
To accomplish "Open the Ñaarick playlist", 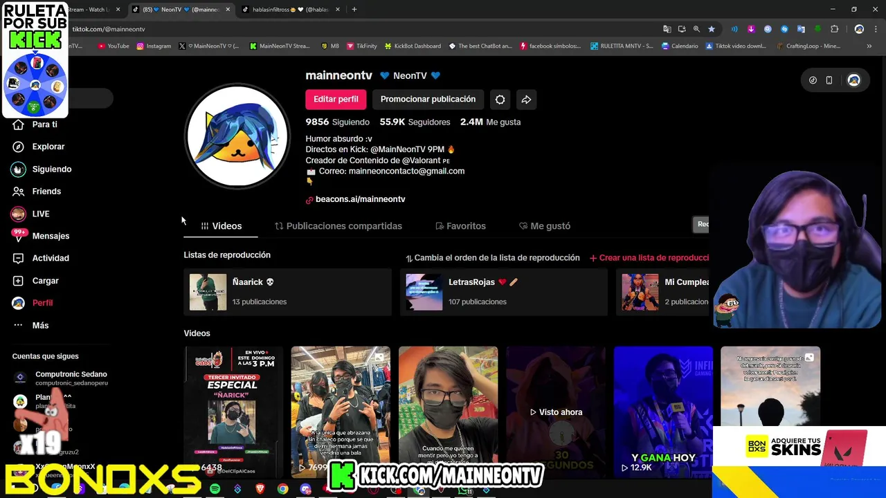I will click(288, 292).
